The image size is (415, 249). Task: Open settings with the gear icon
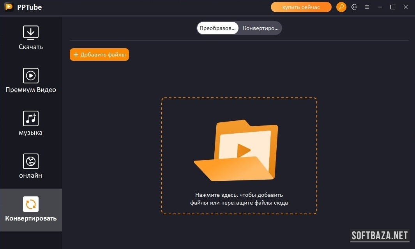354,7
